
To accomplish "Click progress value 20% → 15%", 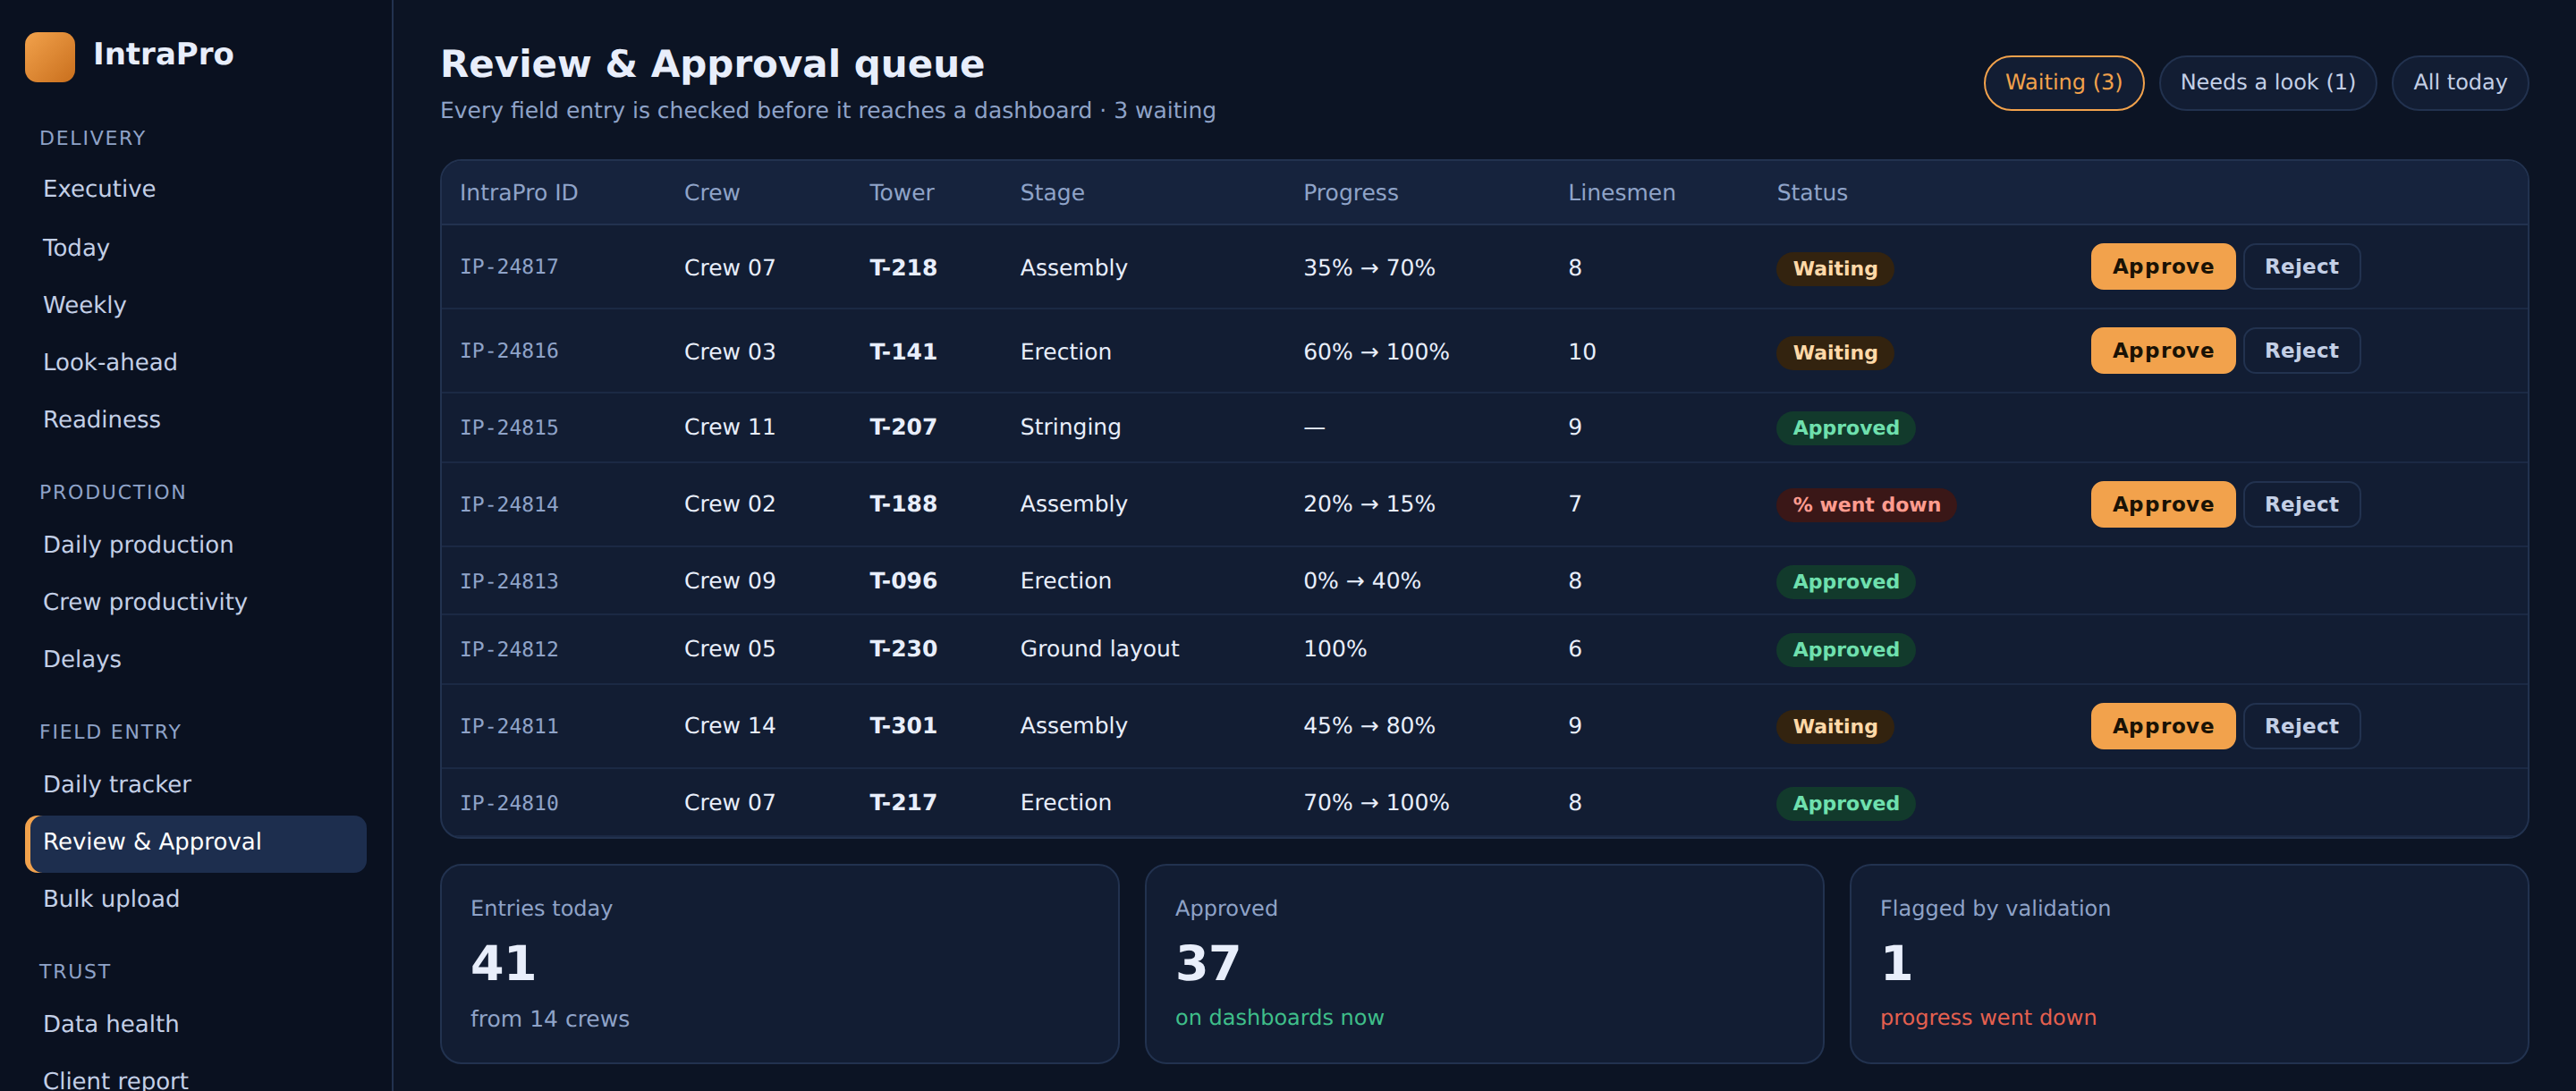I will pyautogui.click(x=1368, y=504).
